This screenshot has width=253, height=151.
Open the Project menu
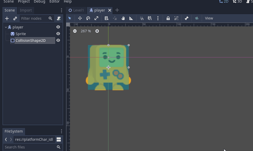24,2
